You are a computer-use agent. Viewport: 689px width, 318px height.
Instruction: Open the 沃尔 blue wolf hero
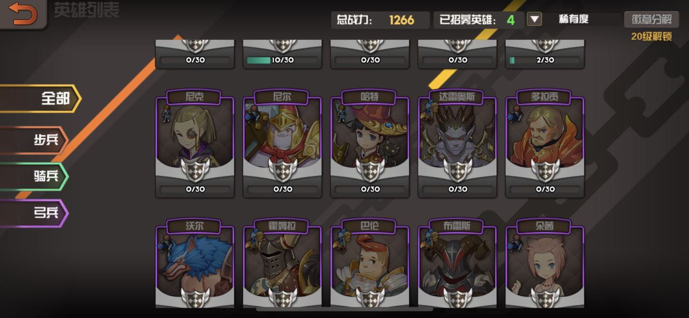(x=195, y=264)
